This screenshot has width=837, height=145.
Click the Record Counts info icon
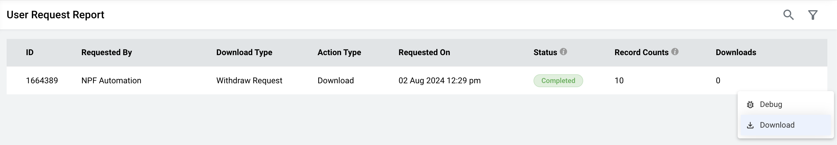(x=675, y=52)
